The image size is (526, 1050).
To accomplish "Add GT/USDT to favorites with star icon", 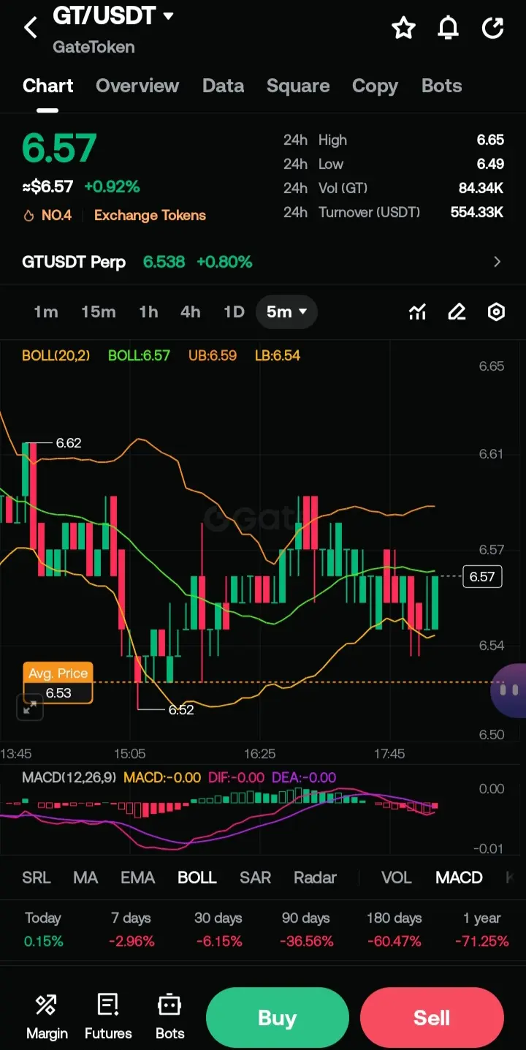I will pyautogui.click(x=403, y=29).
